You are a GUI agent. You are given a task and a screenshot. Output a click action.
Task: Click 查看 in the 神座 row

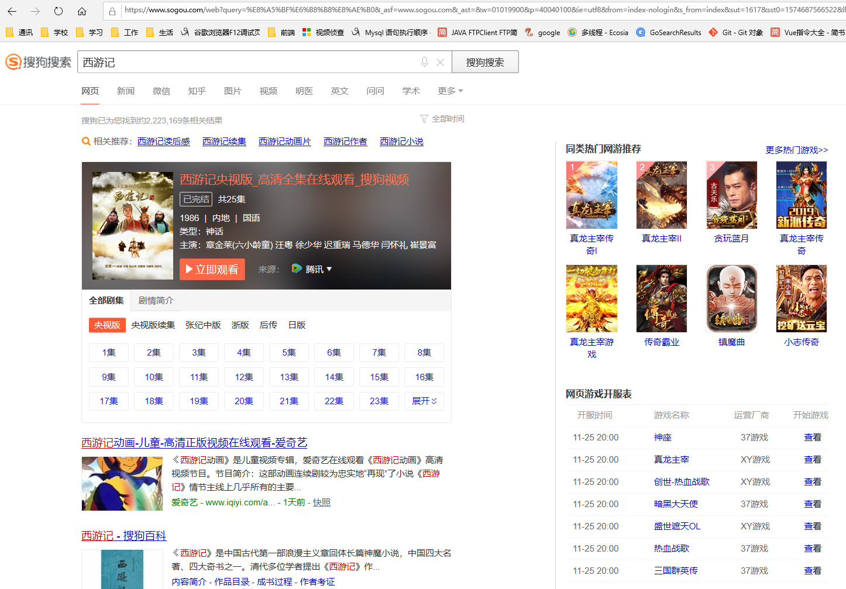click(813, 437)
